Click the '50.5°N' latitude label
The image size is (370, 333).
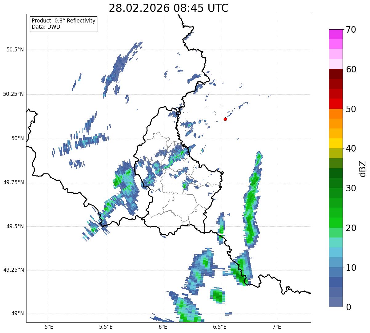click(x=15, y=50)
